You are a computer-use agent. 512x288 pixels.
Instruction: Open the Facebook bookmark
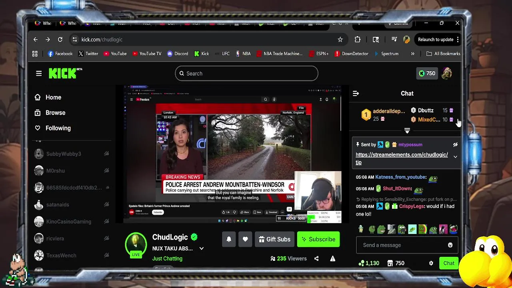click(x=60, y=54)
